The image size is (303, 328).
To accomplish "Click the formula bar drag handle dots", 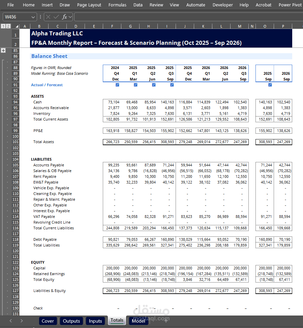I will tap(40, 17).
